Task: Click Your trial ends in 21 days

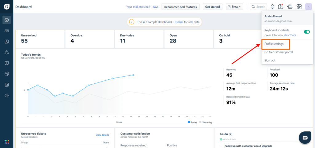Action: (142, 7)
